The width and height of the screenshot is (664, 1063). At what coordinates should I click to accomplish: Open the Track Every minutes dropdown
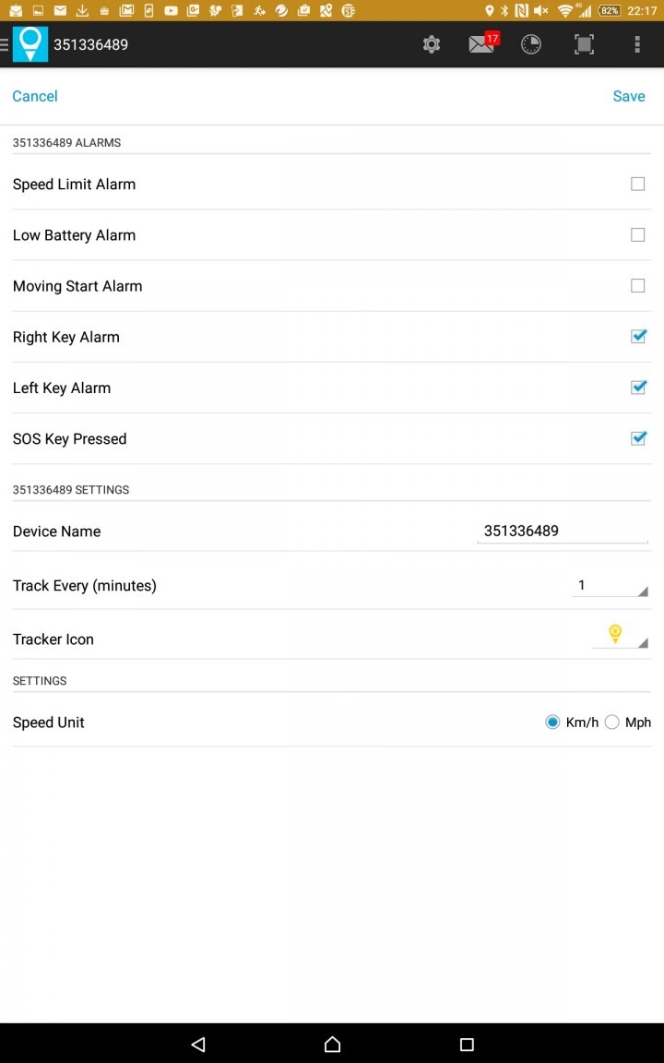(610, 586)
